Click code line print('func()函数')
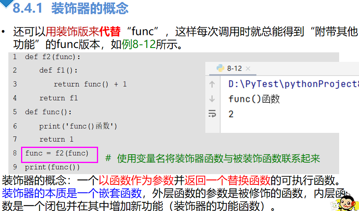 (x=78, y=126)
